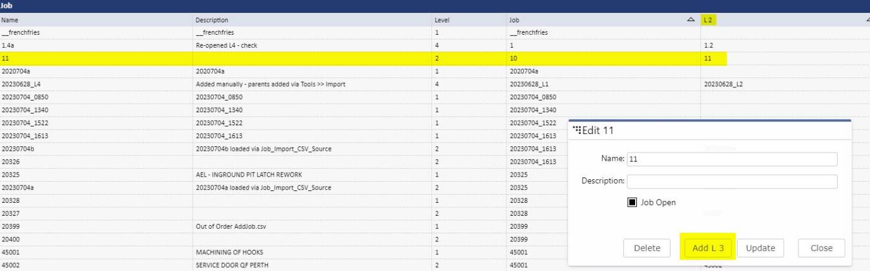Sort by the Name column header
Viewport: 870px width, 271px height.
pos(10,20)
